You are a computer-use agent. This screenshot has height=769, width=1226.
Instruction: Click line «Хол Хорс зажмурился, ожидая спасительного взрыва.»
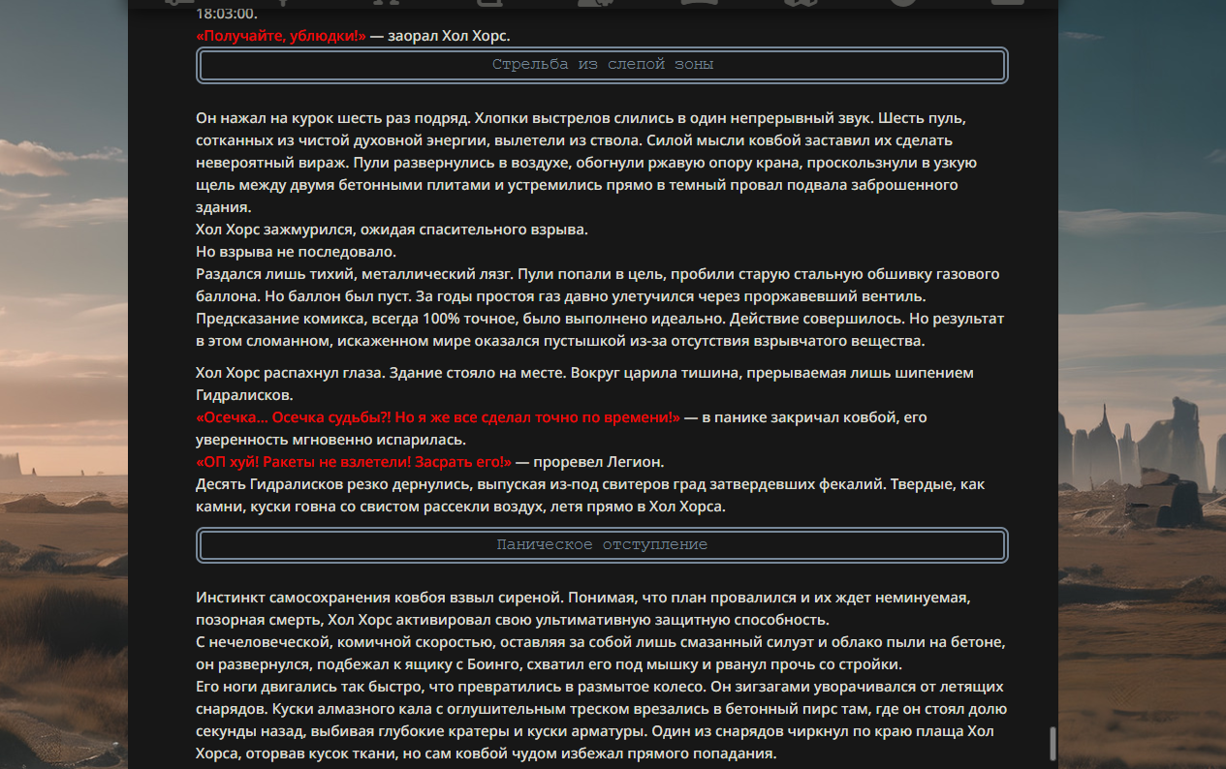pyautogui.click(x=392, y=230)
